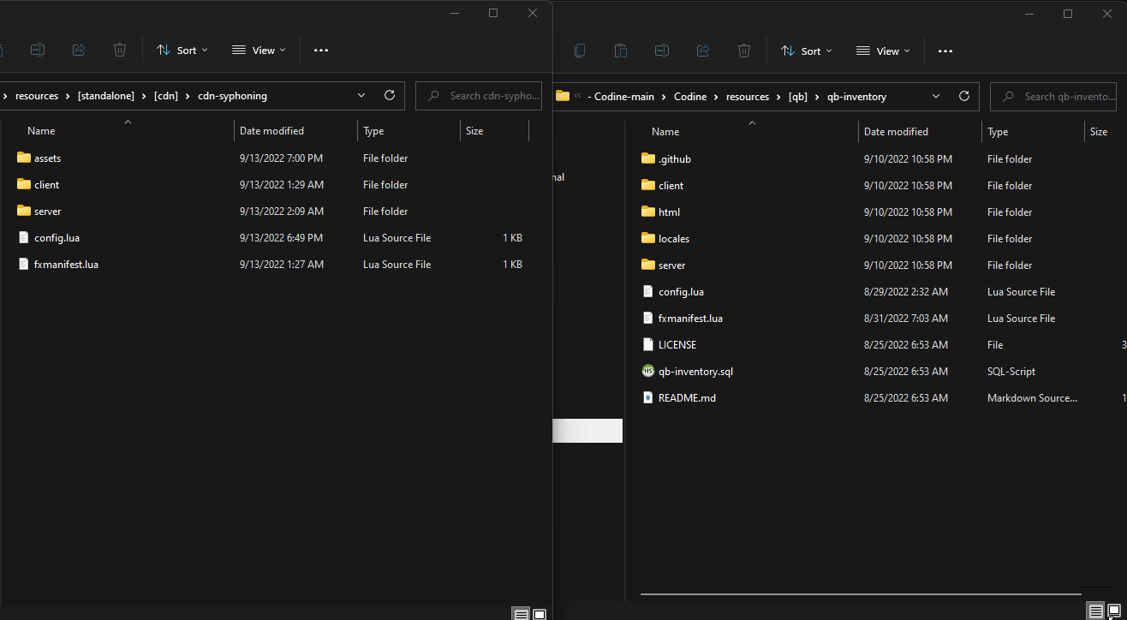Click the horizontal scrollbar in right window
Viewport: 1127px width, 620px height.
(x=861, y=593)
